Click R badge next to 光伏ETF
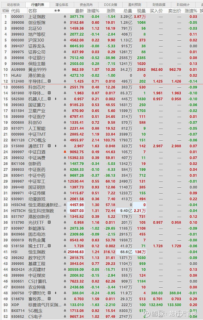 [49, 222]
